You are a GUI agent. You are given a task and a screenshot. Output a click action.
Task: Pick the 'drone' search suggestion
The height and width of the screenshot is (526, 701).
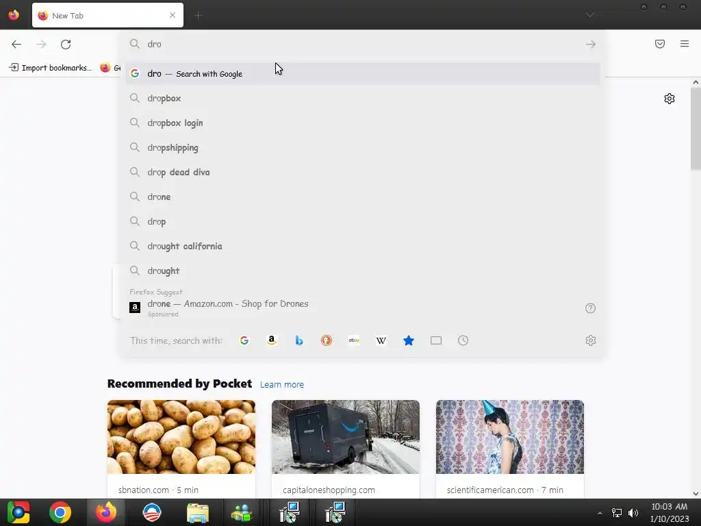point(362,197)
